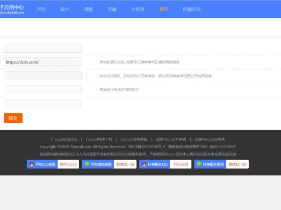The width and height of the screenshot is (281, 210).
Task: Focus the last input above 提交
Action: point(43,104)
